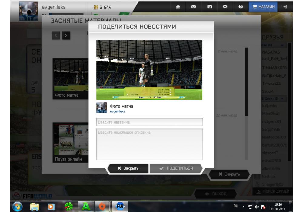The width and height of the screenshot is (303, 212).
Task: Open captured media camera icon
Action: 209,7
